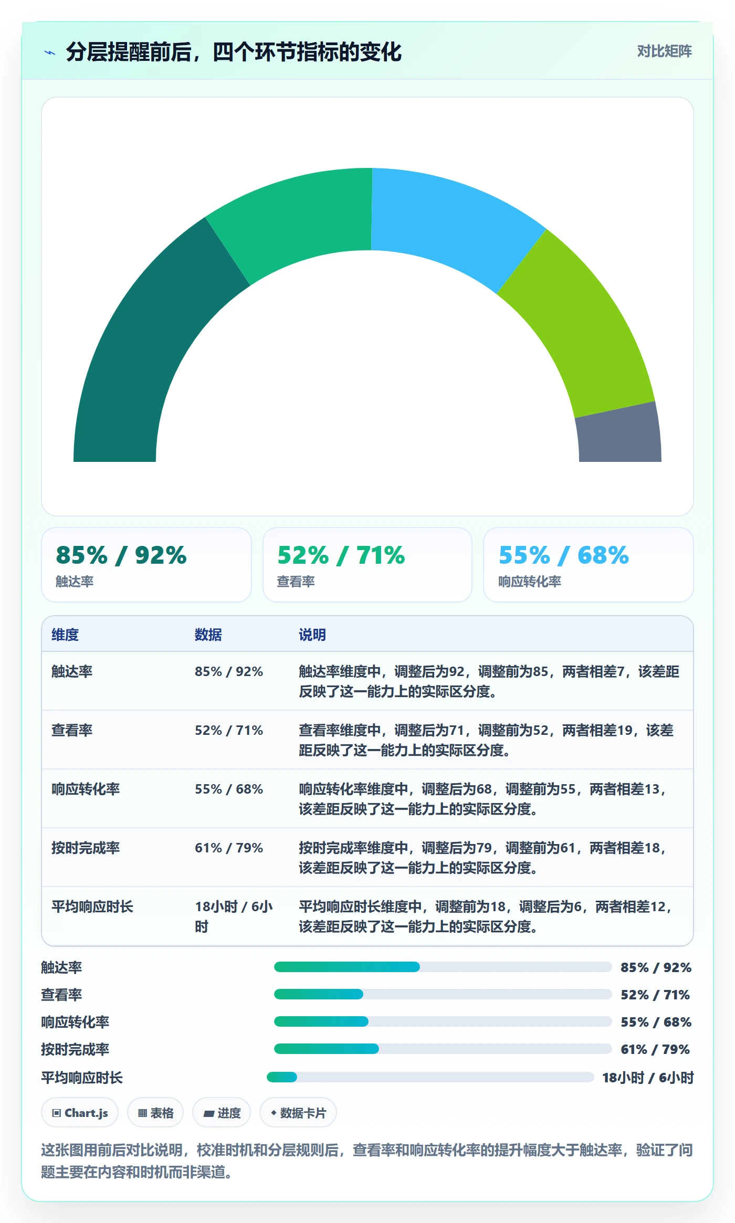Click the grid icon in 表格 chip
735x1223 pixels.
pos(142,1113)
